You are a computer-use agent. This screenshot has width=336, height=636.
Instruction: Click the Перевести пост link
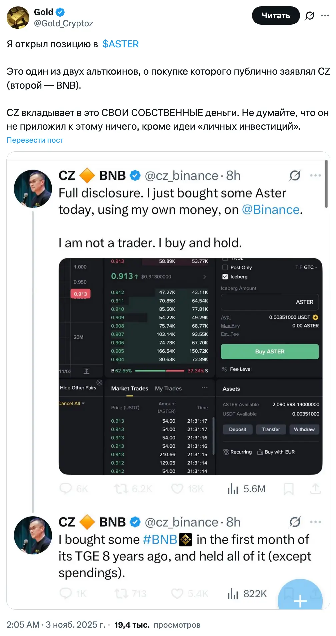(35, 140)
